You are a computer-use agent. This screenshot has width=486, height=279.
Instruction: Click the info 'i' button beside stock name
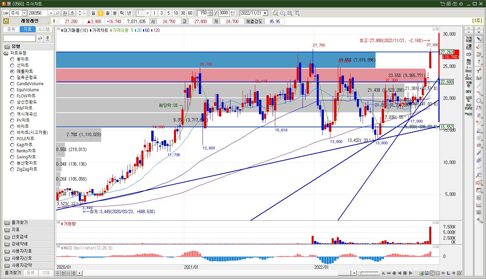click(54, 21)
